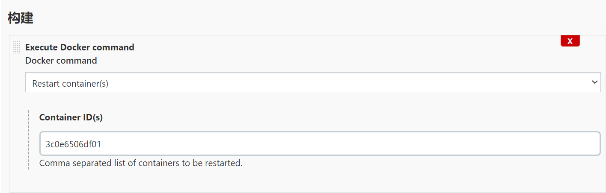This screenshot has width=606, height=193.
Task: Click the comma separated list help text
Action: click(x=141, y=163)
